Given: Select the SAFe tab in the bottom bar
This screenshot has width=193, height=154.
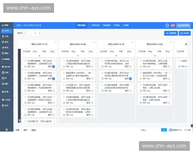Looking at the screenshot, I should pos(34,130).
